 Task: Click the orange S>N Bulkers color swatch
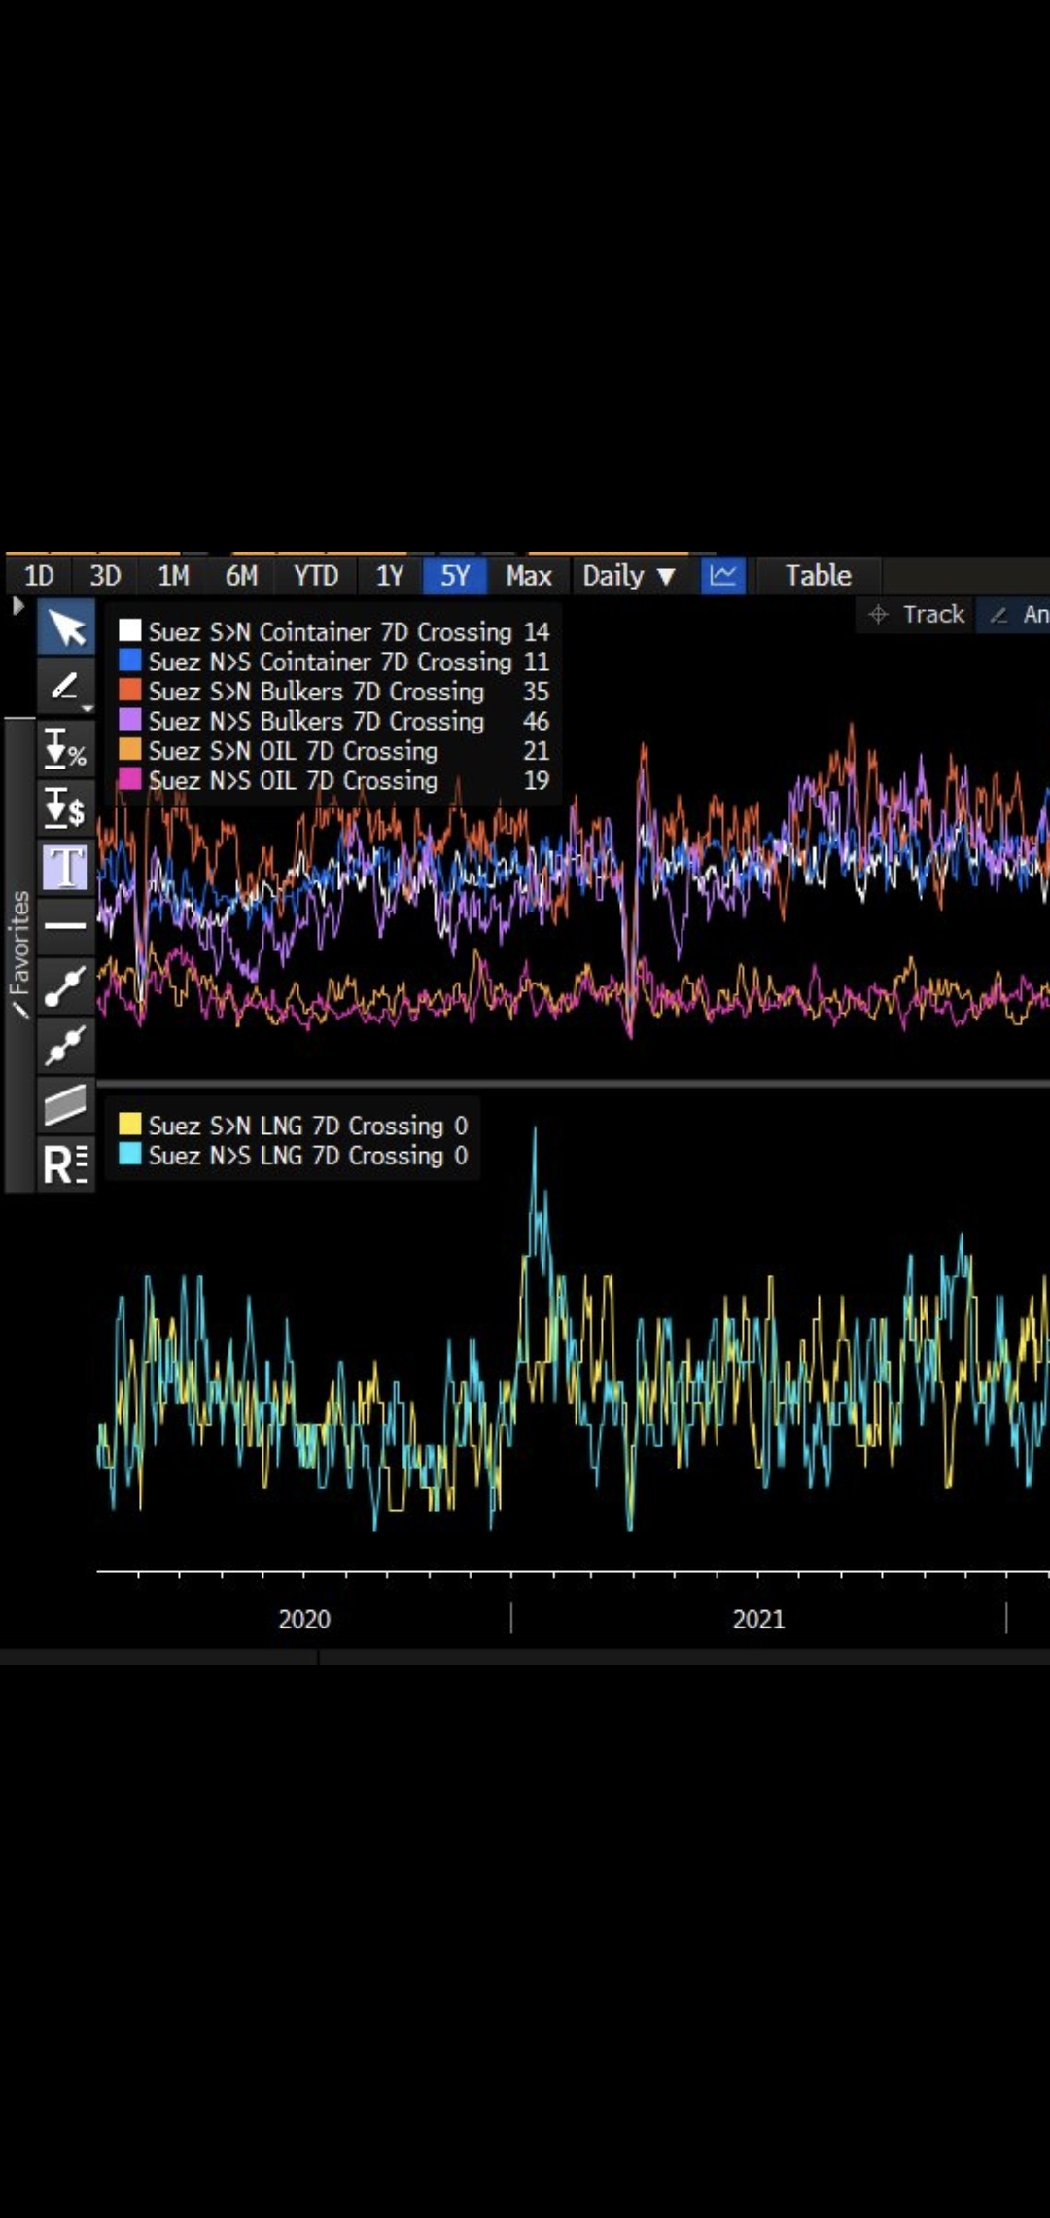[x=130, y=692]
